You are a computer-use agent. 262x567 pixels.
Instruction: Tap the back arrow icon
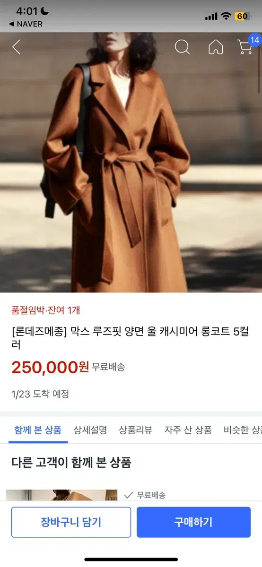pos(16,47)
